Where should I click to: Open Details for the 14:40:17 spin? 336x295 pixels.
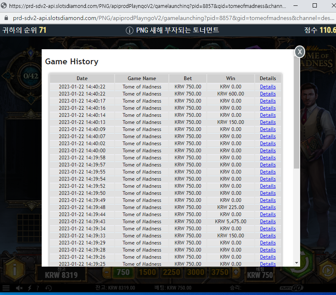pos(268,101)
